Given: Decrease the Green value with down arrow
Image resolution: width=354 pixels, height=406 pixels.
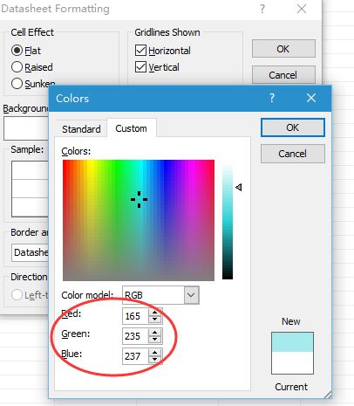Looking at the screenshot, I should coord(154,340).
